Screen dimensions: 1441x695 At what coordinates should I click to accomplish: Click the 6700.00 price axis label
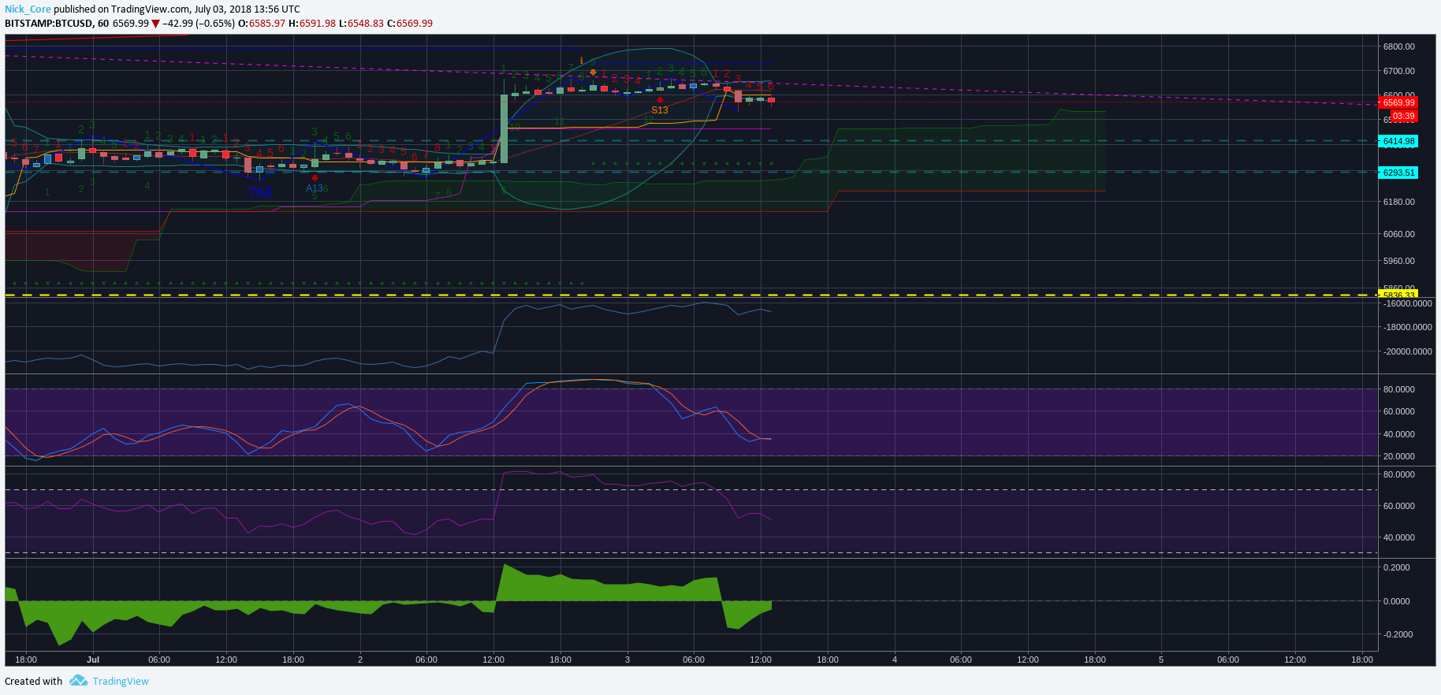(1399, 71)
